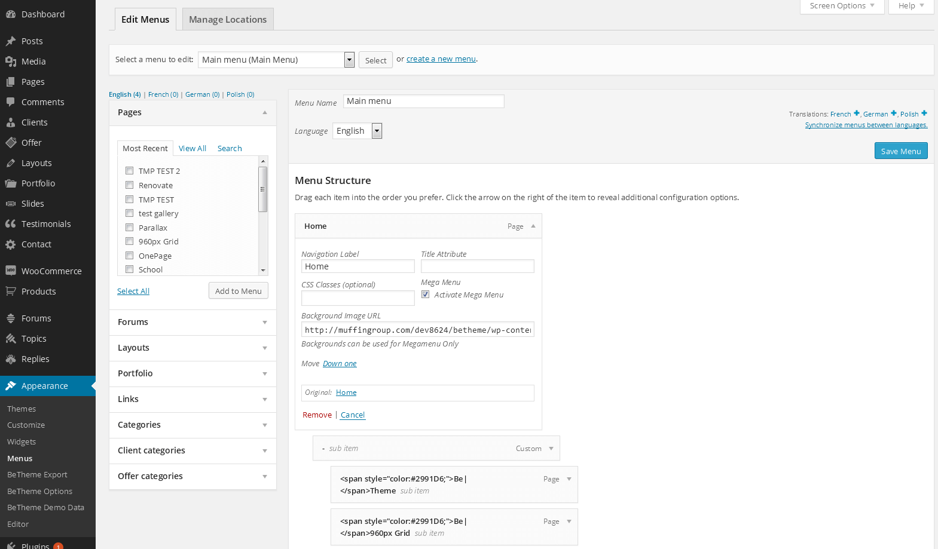Click the Testimonials quote icon

pos(11,224)
